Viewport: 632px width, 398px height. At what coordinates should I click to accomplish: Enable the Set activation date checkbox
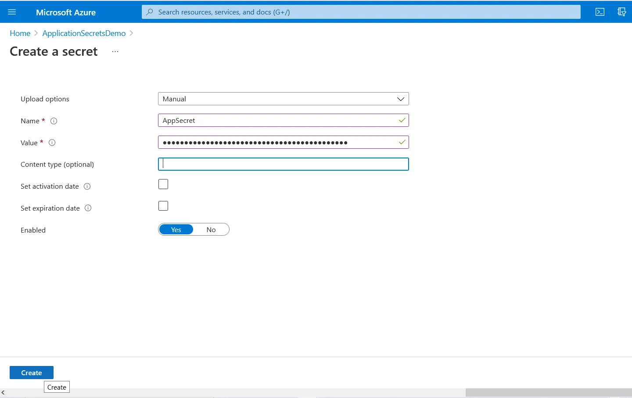[163, 184]
